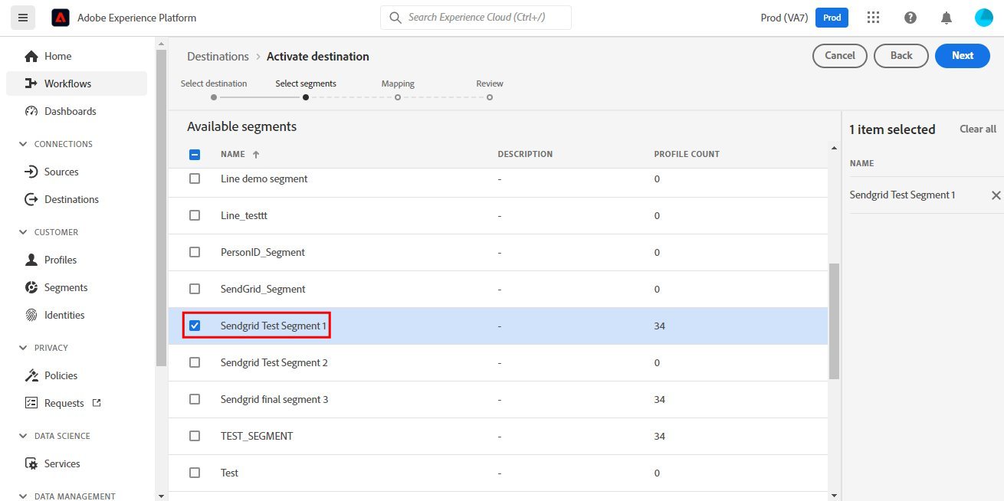Click the Sendgrid final segment 3 row name
The height and width of the screenshot is (501, 1004).
tap(274, 399)
